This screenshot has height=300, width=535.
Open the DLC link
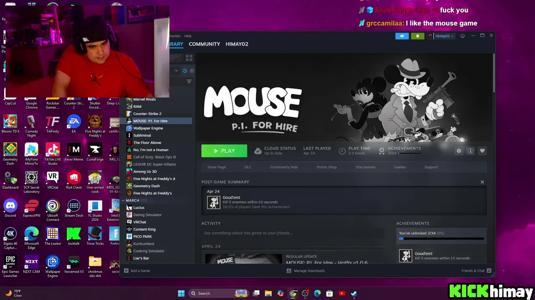[x=248, y=167]
